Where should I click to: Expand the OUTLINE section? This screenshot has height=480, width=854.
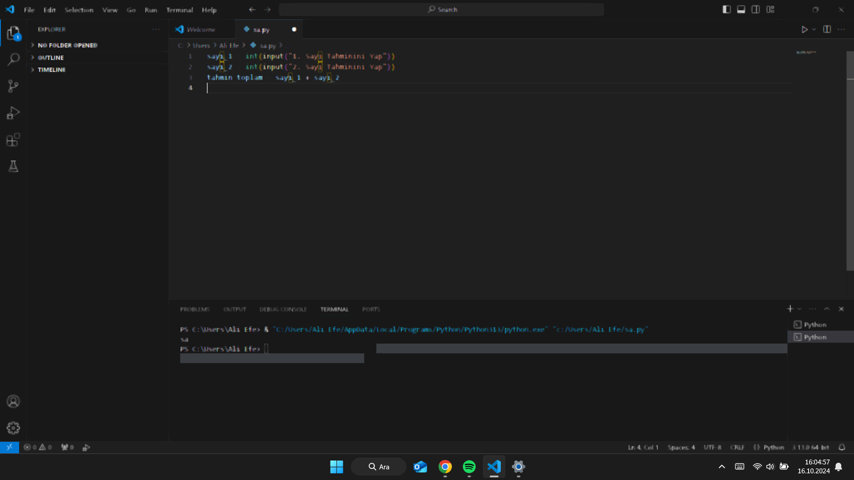coord(50,58)
